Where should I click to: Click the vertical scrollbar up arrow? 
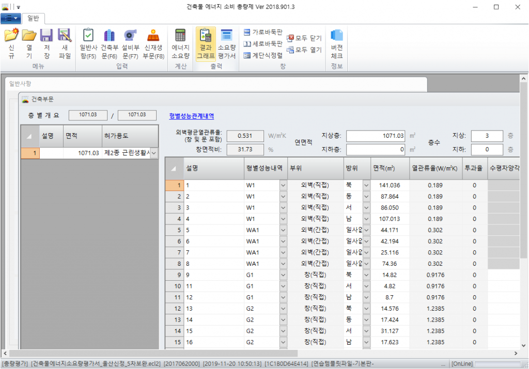[524, 79]
